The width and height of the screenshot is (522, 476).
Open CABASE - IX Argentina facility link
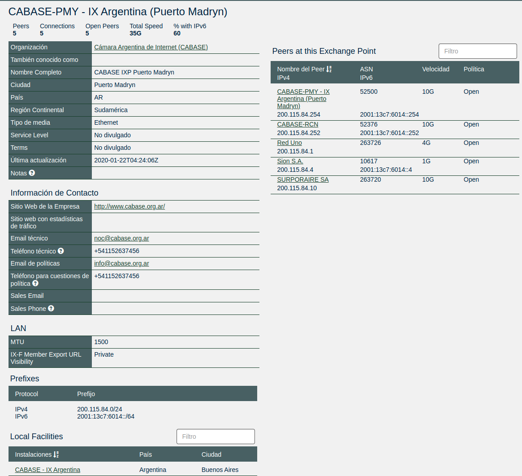47,470
